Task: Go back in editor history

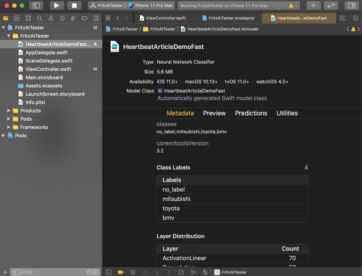Action: (x=118, y=18)
